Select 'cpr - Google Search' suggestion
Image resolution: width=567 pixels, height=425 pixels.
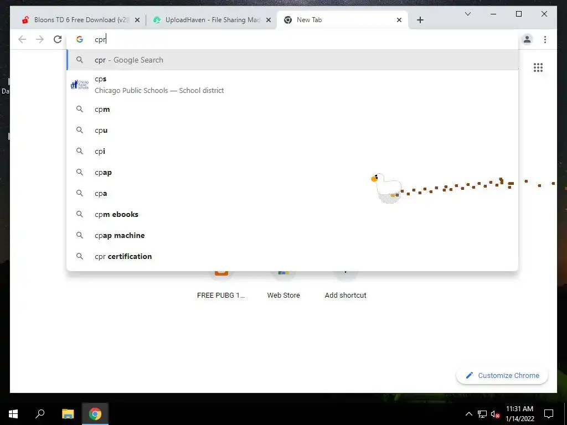[x=292, y=60]
